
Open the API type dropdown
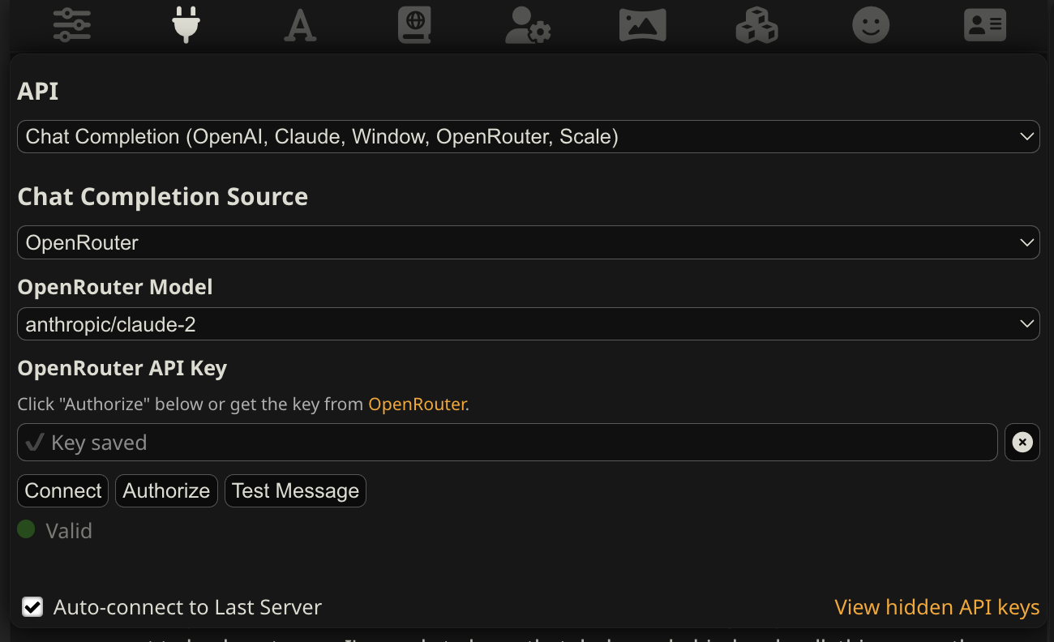coord(527,136)
